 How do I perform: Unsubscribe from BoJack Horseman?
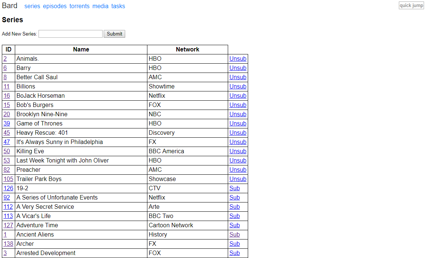[x=238, y=96]
